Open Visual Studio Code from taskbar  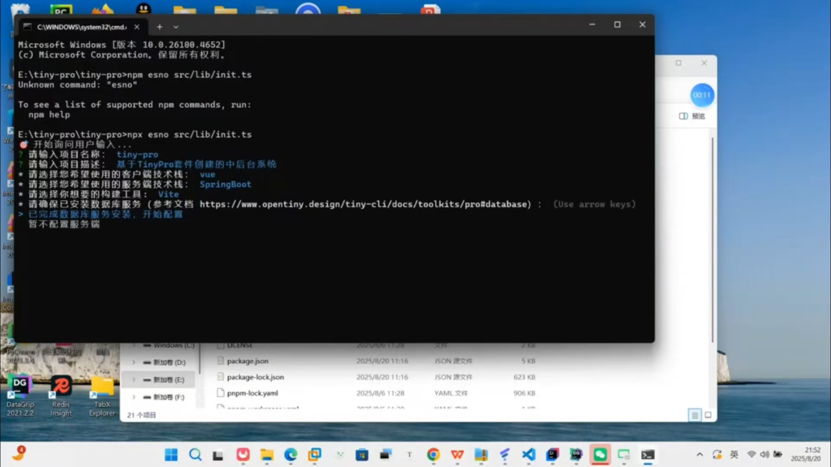click(x=528, y=454)
